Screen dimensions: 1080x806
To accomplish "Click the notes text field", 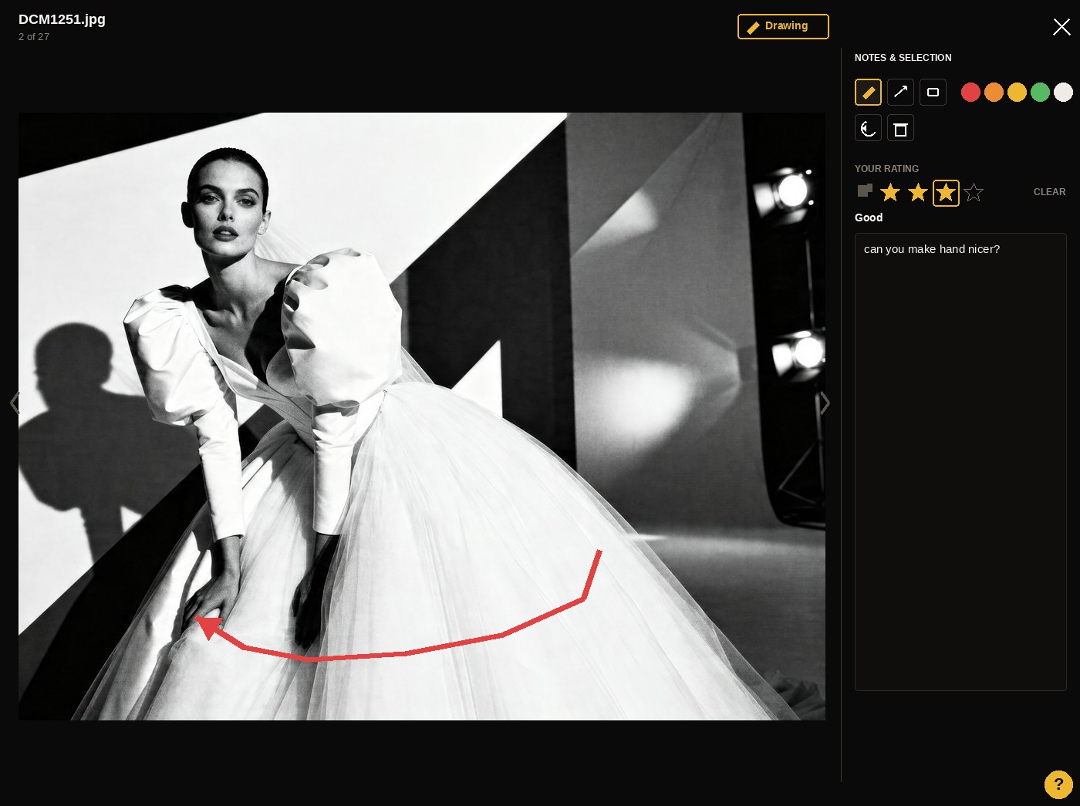I will pos(960,461).
